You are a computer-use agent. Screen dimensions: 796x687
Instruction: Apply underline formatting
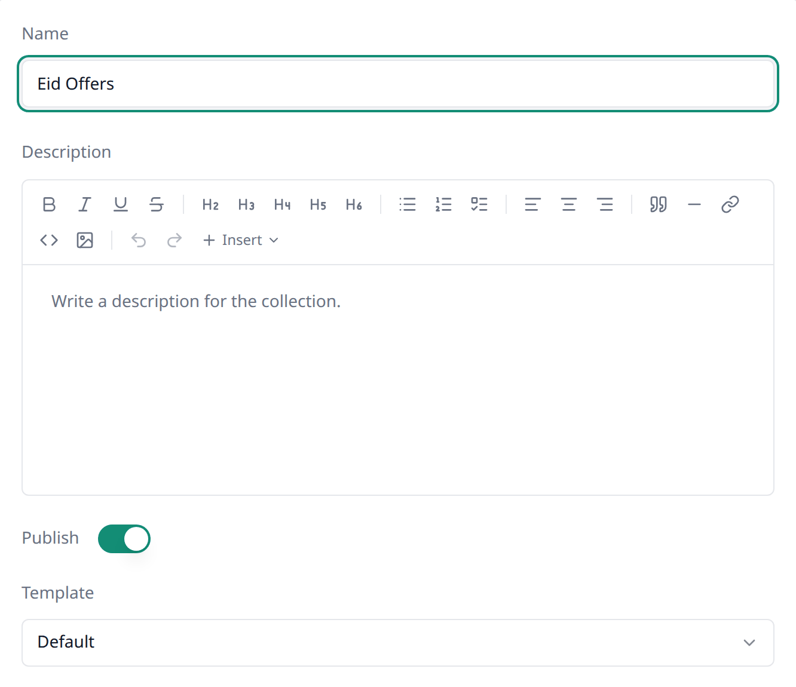(121, 204)
